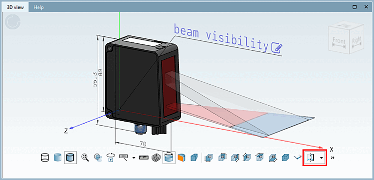Click the isometric blue cube view icon
Viewport: 374px width, 180px height.
[x=194, y=158]
